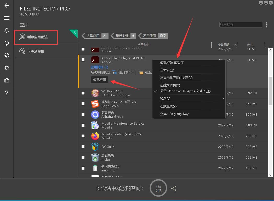Screen dimensions: 274x201
Task: Click the share icon at the bottom
Action: (x=174, y=188)
